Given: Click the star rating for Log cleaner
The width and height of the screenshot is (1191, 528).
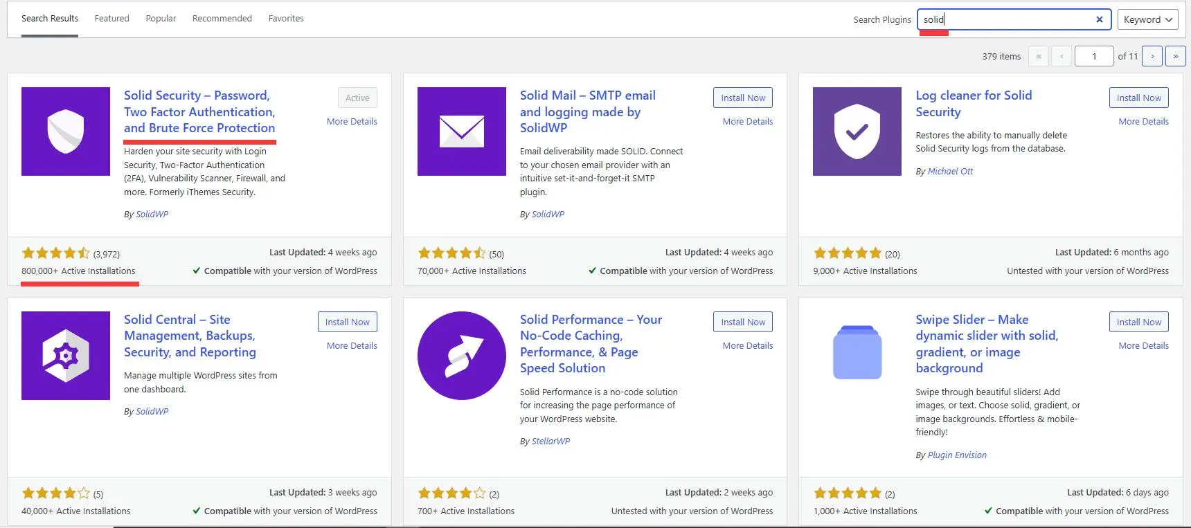Looking at the screenshot, I should pos(848,253).
